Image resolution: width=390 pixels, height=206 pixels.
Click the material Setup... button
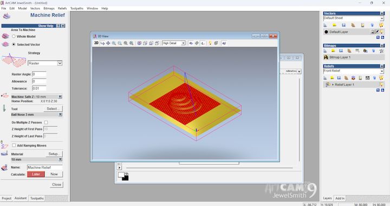(x=54, y=154)
